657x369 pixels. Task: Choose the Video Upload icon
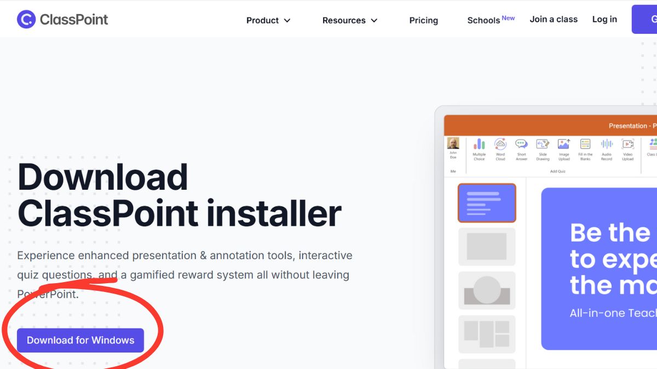click(628, 149)
